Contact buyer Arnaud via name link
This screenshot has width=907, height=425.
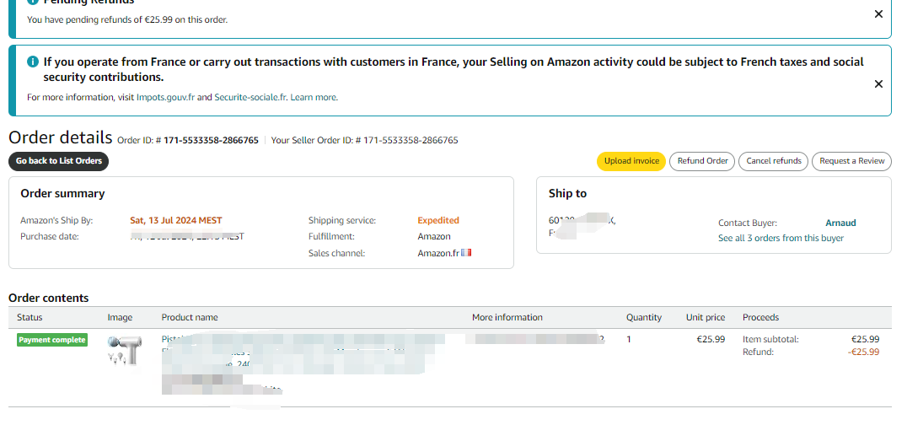[840, 223]
